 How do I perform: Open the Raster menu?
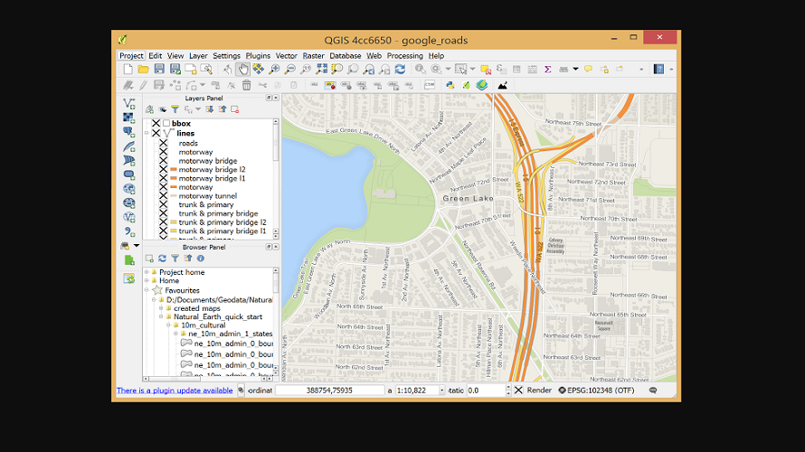click(x=313, y=55)
